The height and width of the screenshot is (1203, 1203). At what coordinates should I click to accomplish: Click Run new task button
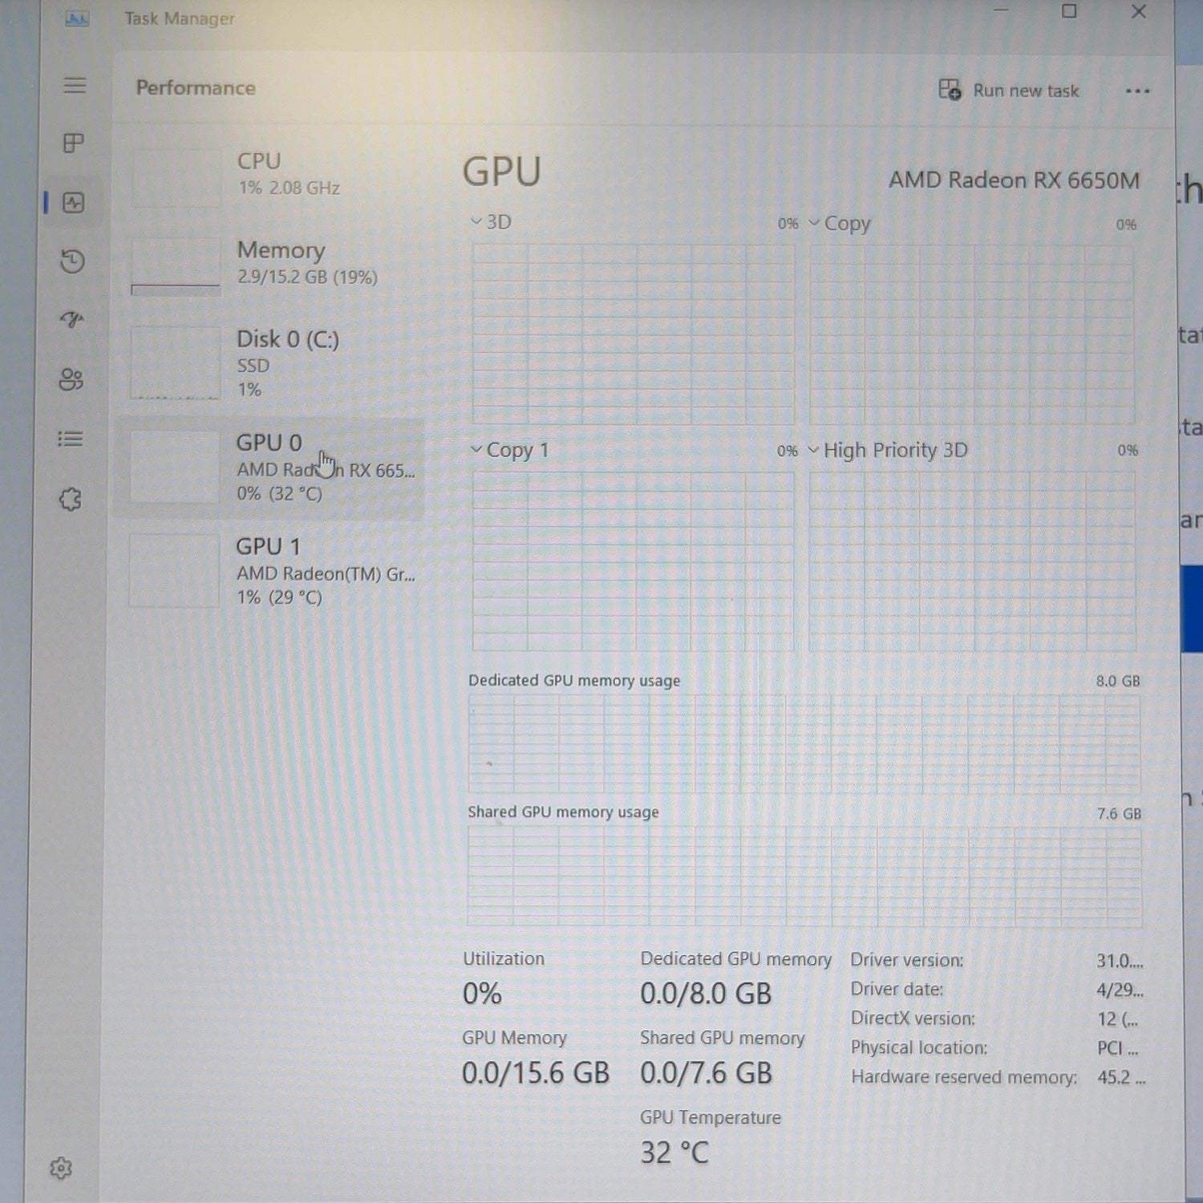(x=1009, y=90)
